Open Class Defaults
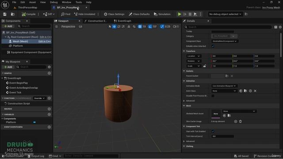 (x=139, y=14)
